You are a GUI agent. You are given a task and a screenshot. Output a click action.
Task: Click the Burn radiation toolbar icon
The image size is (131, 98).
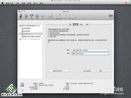click(32, 16)
